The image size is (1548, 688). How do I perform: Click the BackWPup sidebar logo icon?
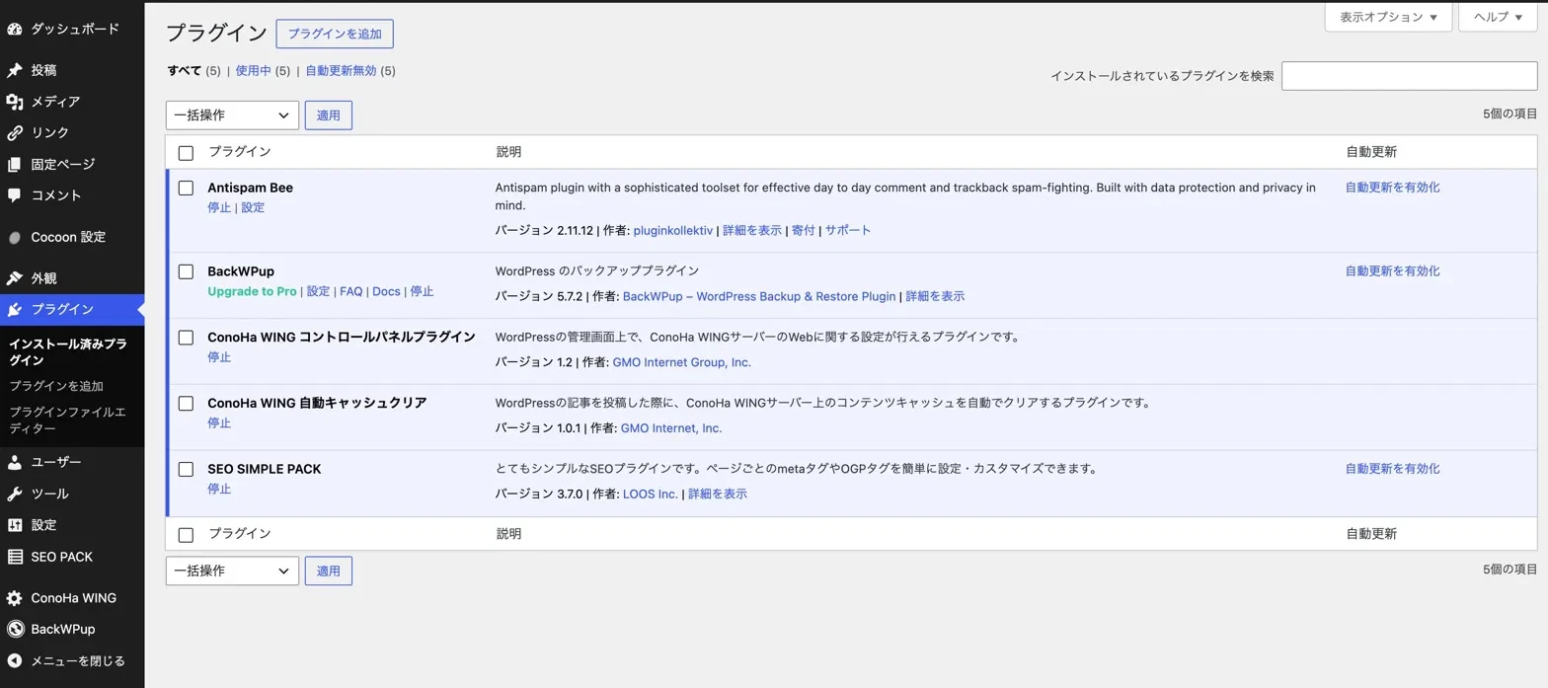tap(15, 629)
